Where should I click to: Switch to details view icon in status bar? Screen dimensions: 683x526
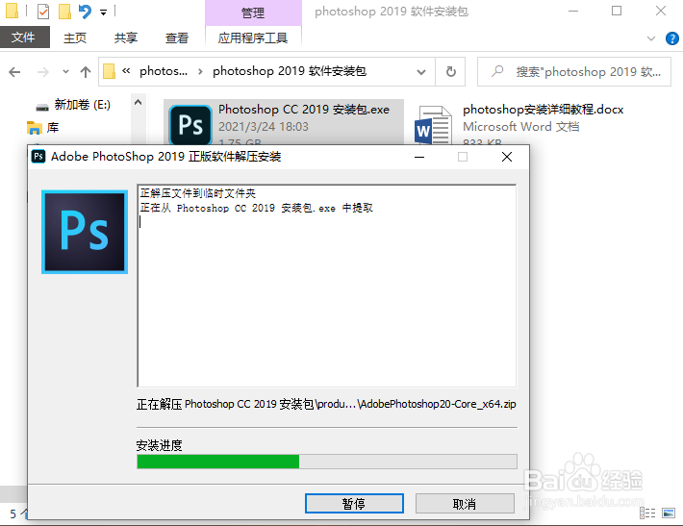(x=647, y=513)
